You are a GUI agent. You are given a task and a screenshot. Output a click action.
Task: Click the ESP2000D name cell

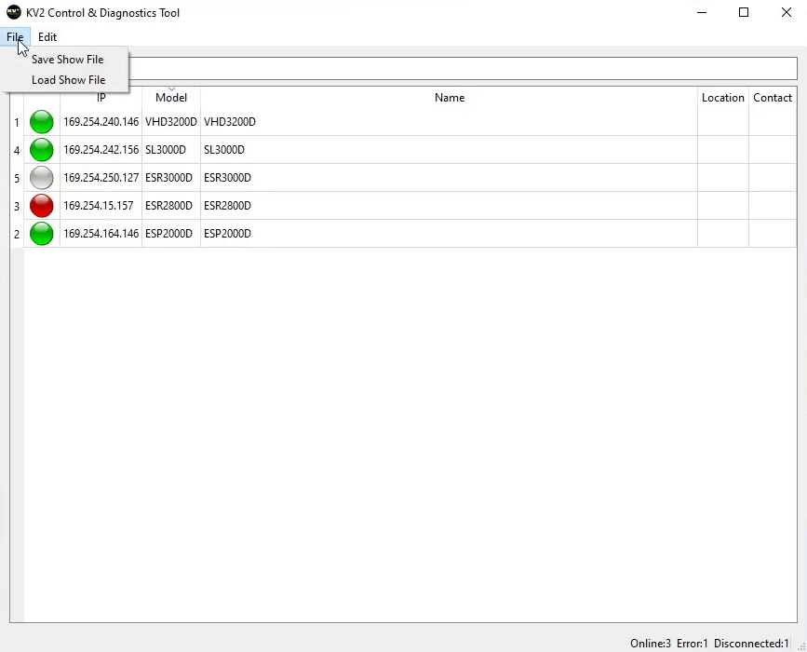point(450,233)
